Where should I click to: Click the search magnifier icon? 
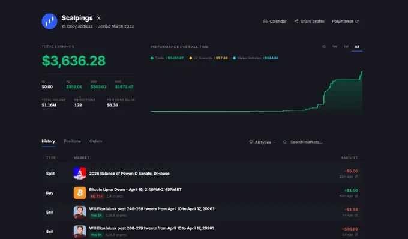[285, 142]
